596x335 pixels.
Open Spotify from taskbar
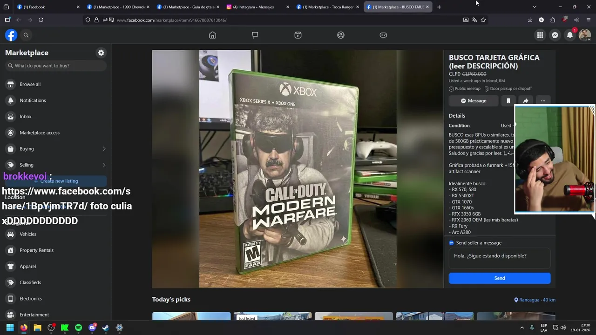point(78,328)
